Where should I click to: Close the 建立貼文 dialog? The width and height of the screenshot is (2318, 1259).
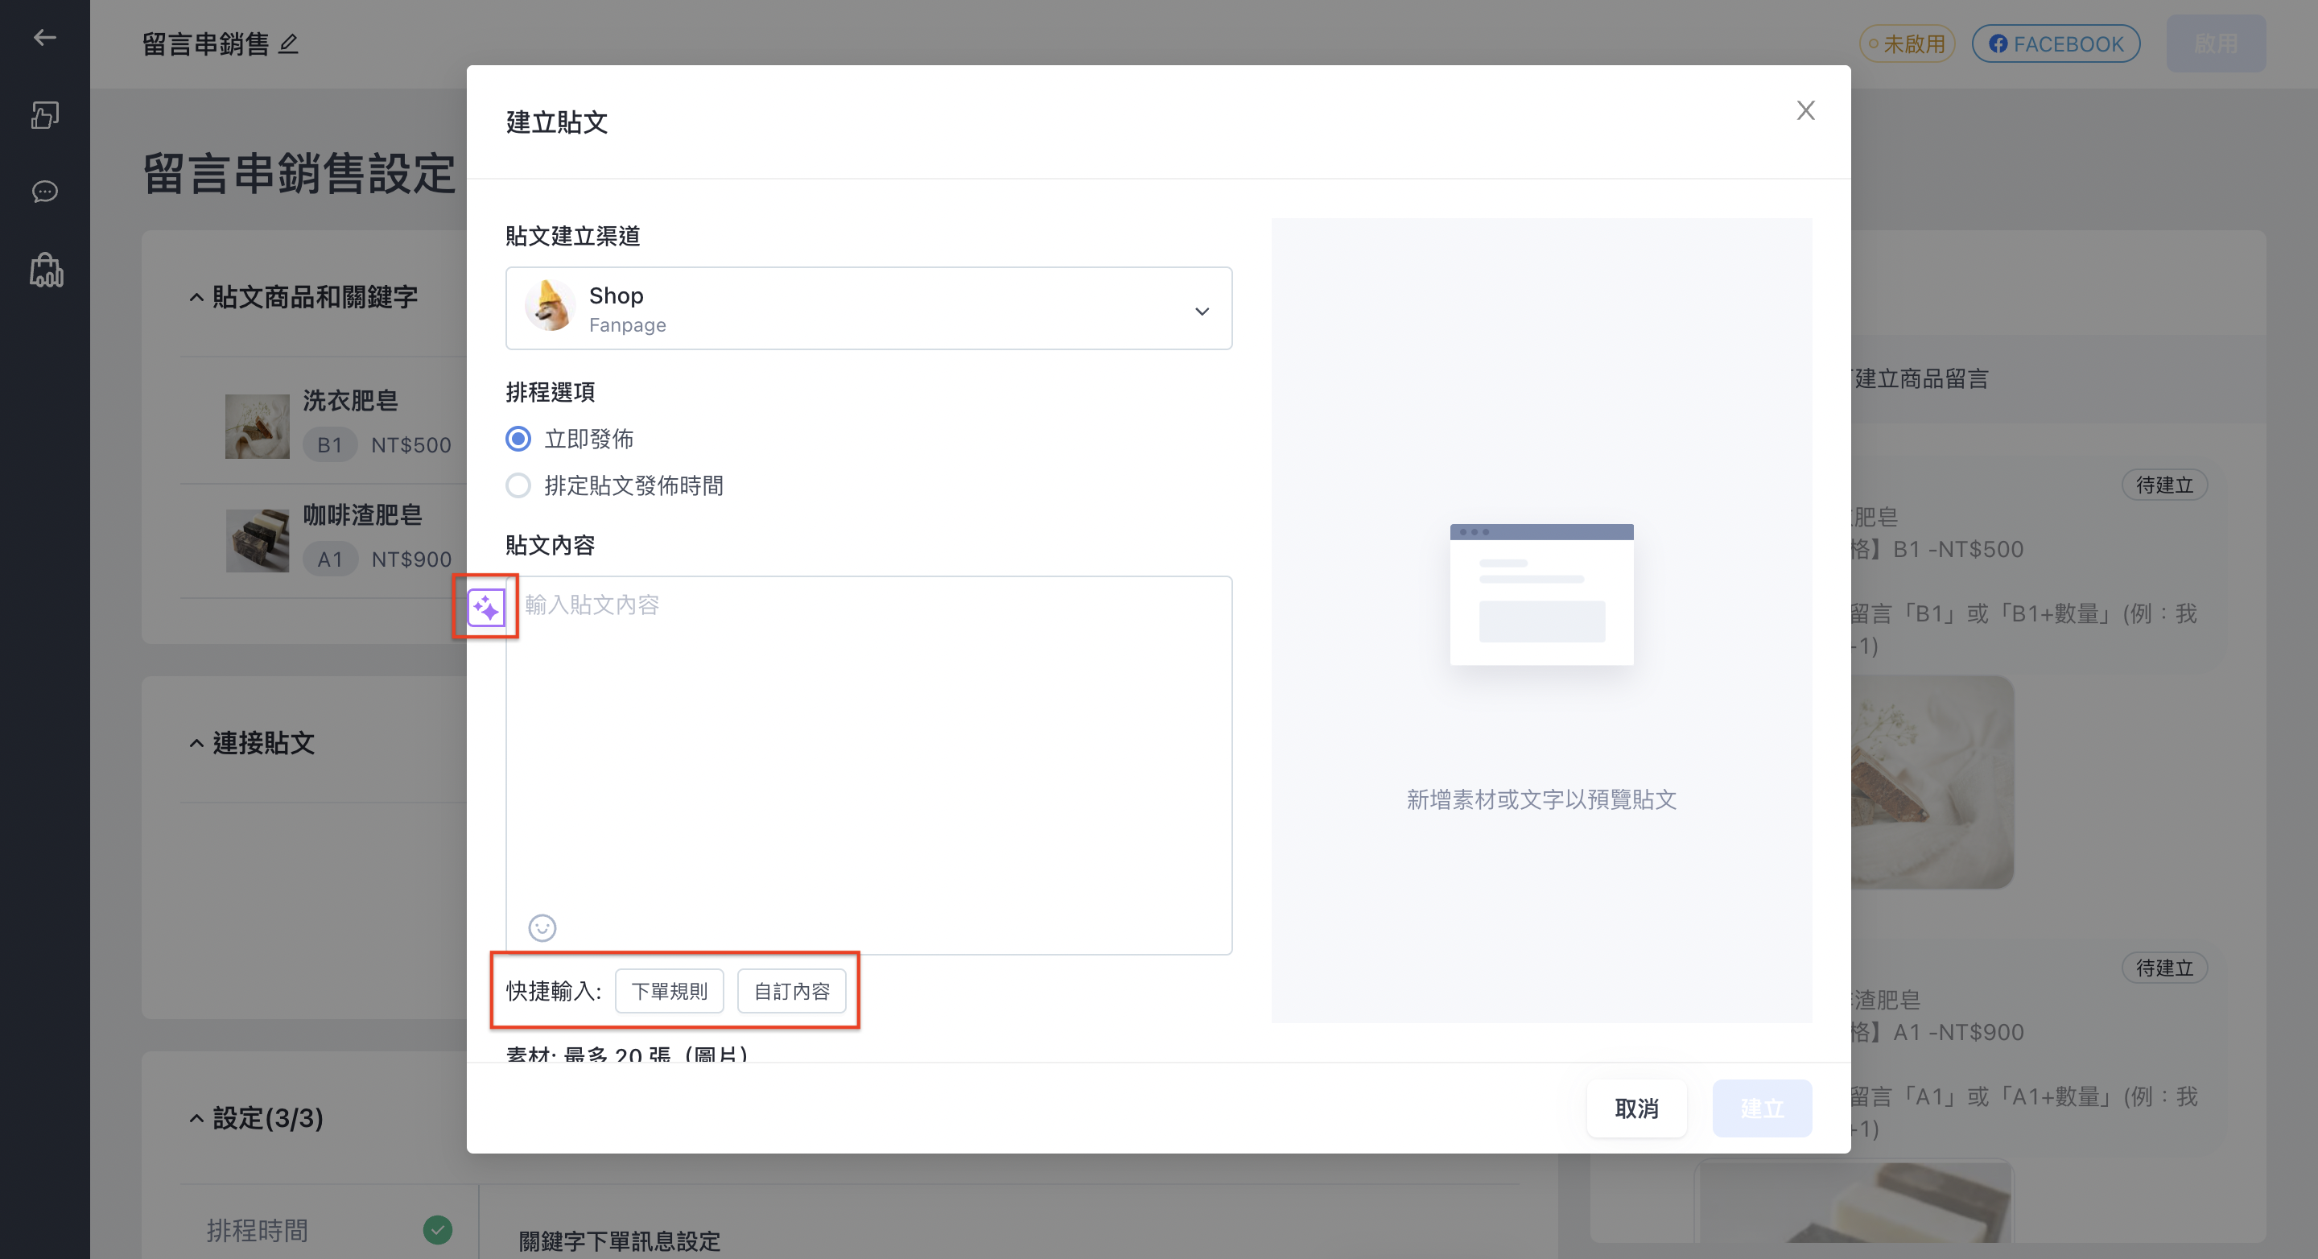tap(1805, 111)
